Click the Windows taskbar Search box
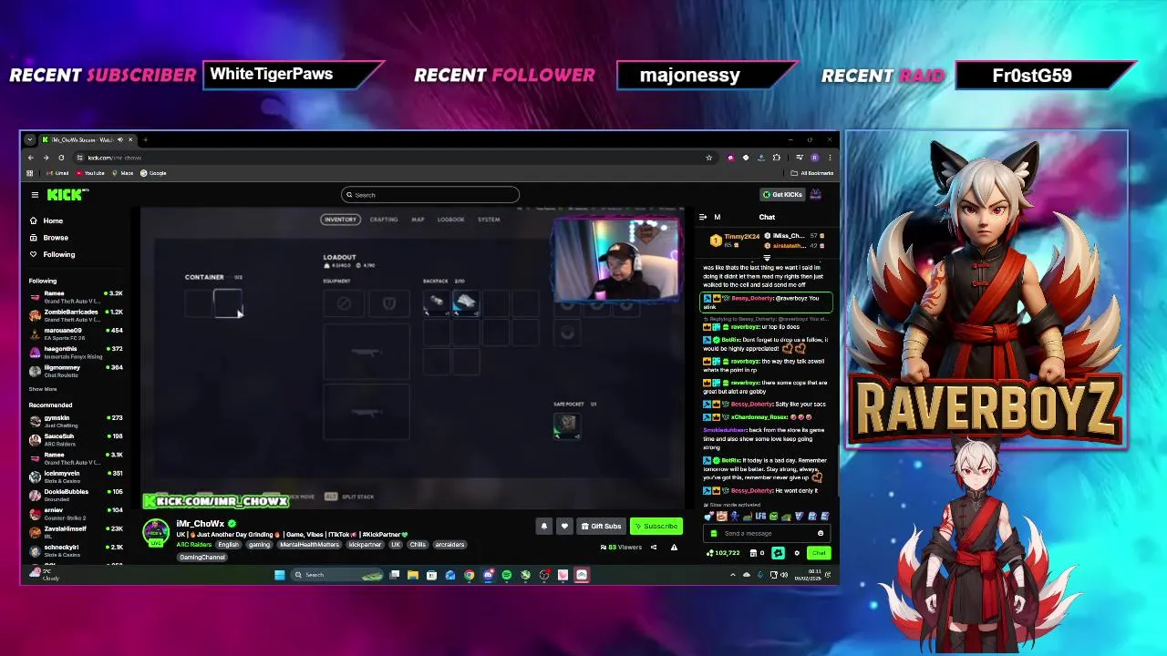1167x656 pixels. (x=337, y=575)
